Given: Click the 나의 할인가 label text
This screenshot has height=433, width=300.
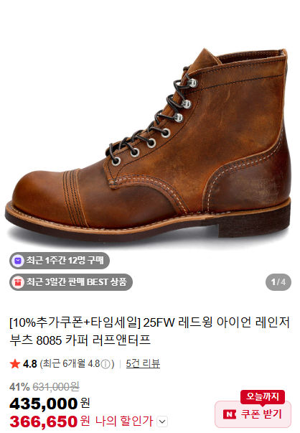Looking at the screenshot, I should pyautogui.click(x=124, y=422).
